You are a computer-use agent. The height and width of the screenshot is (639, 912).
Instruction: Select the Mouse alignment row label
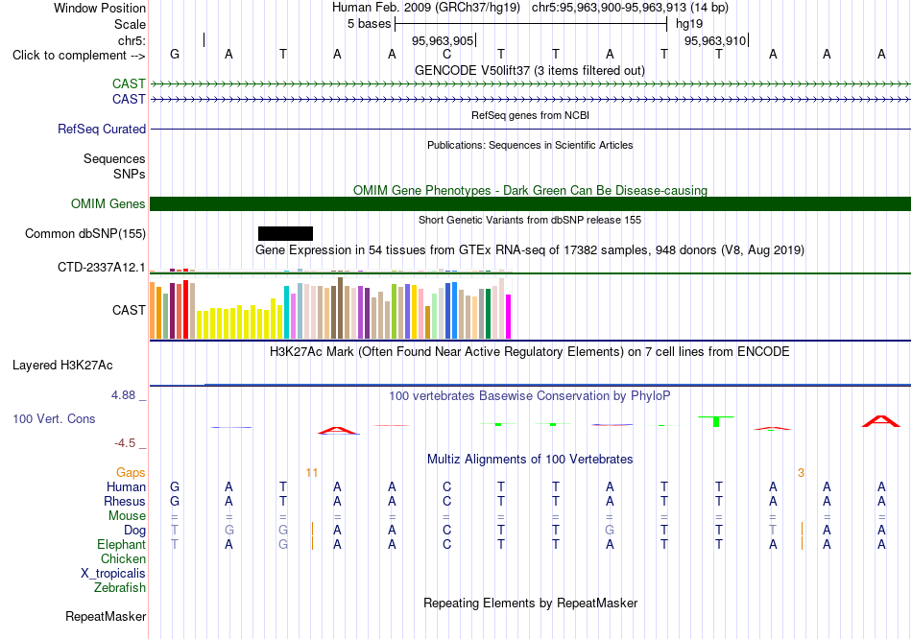127,516
